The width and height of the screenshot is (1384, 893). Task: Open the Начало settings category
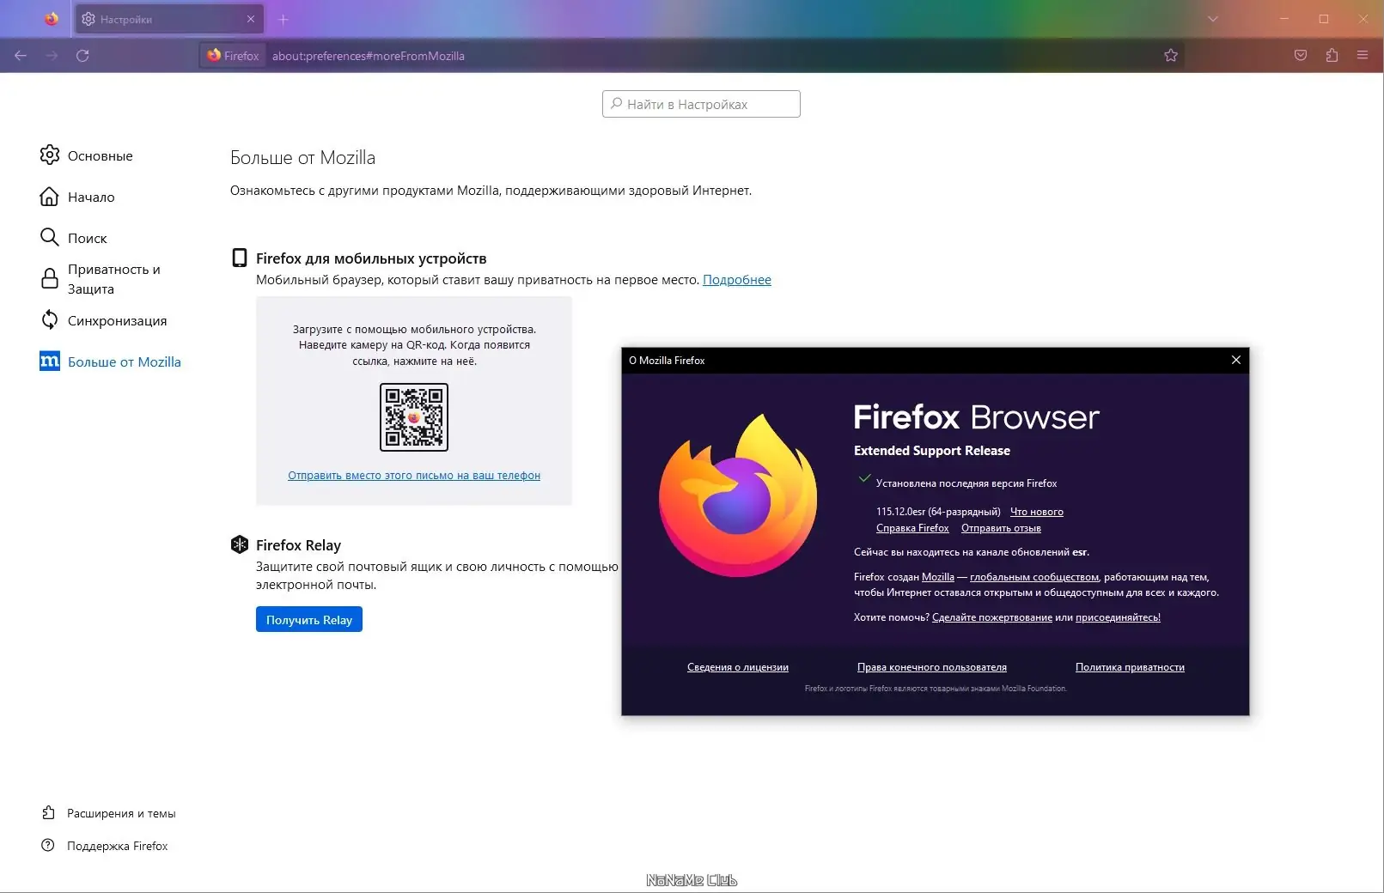(91, 197)
